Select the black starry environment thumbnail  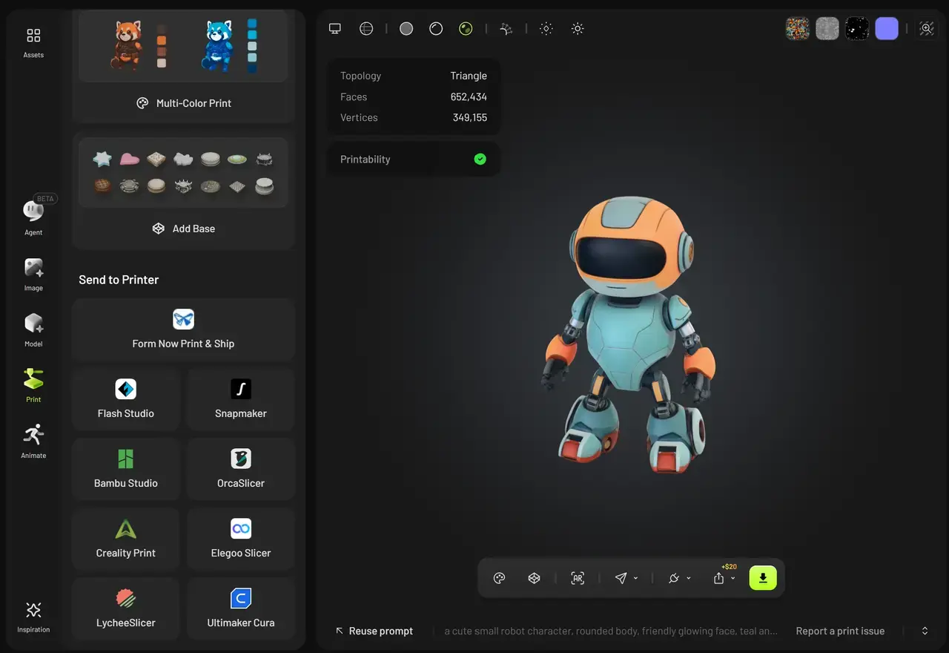point(857,28)
